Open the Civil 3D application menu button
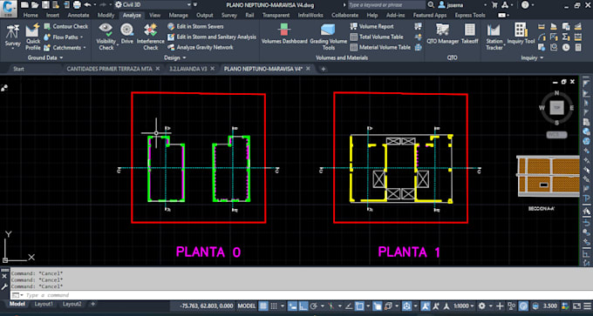The image size is (593, 316). click(x=9, y=8)
